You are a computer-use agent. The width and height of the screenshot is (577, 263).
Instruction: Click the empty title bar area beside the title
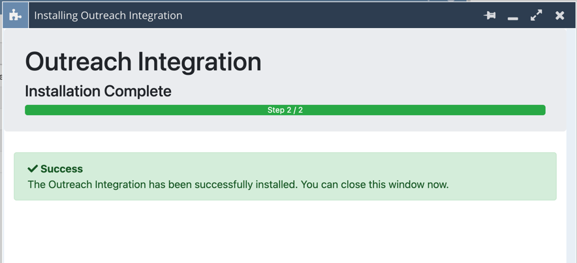[326, 15]
